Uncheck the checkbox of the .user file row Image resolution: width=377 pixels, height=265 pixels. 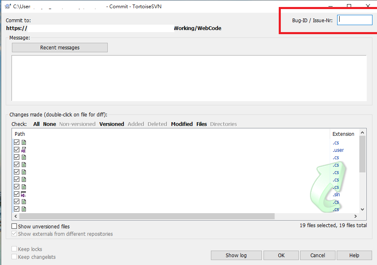16,150
